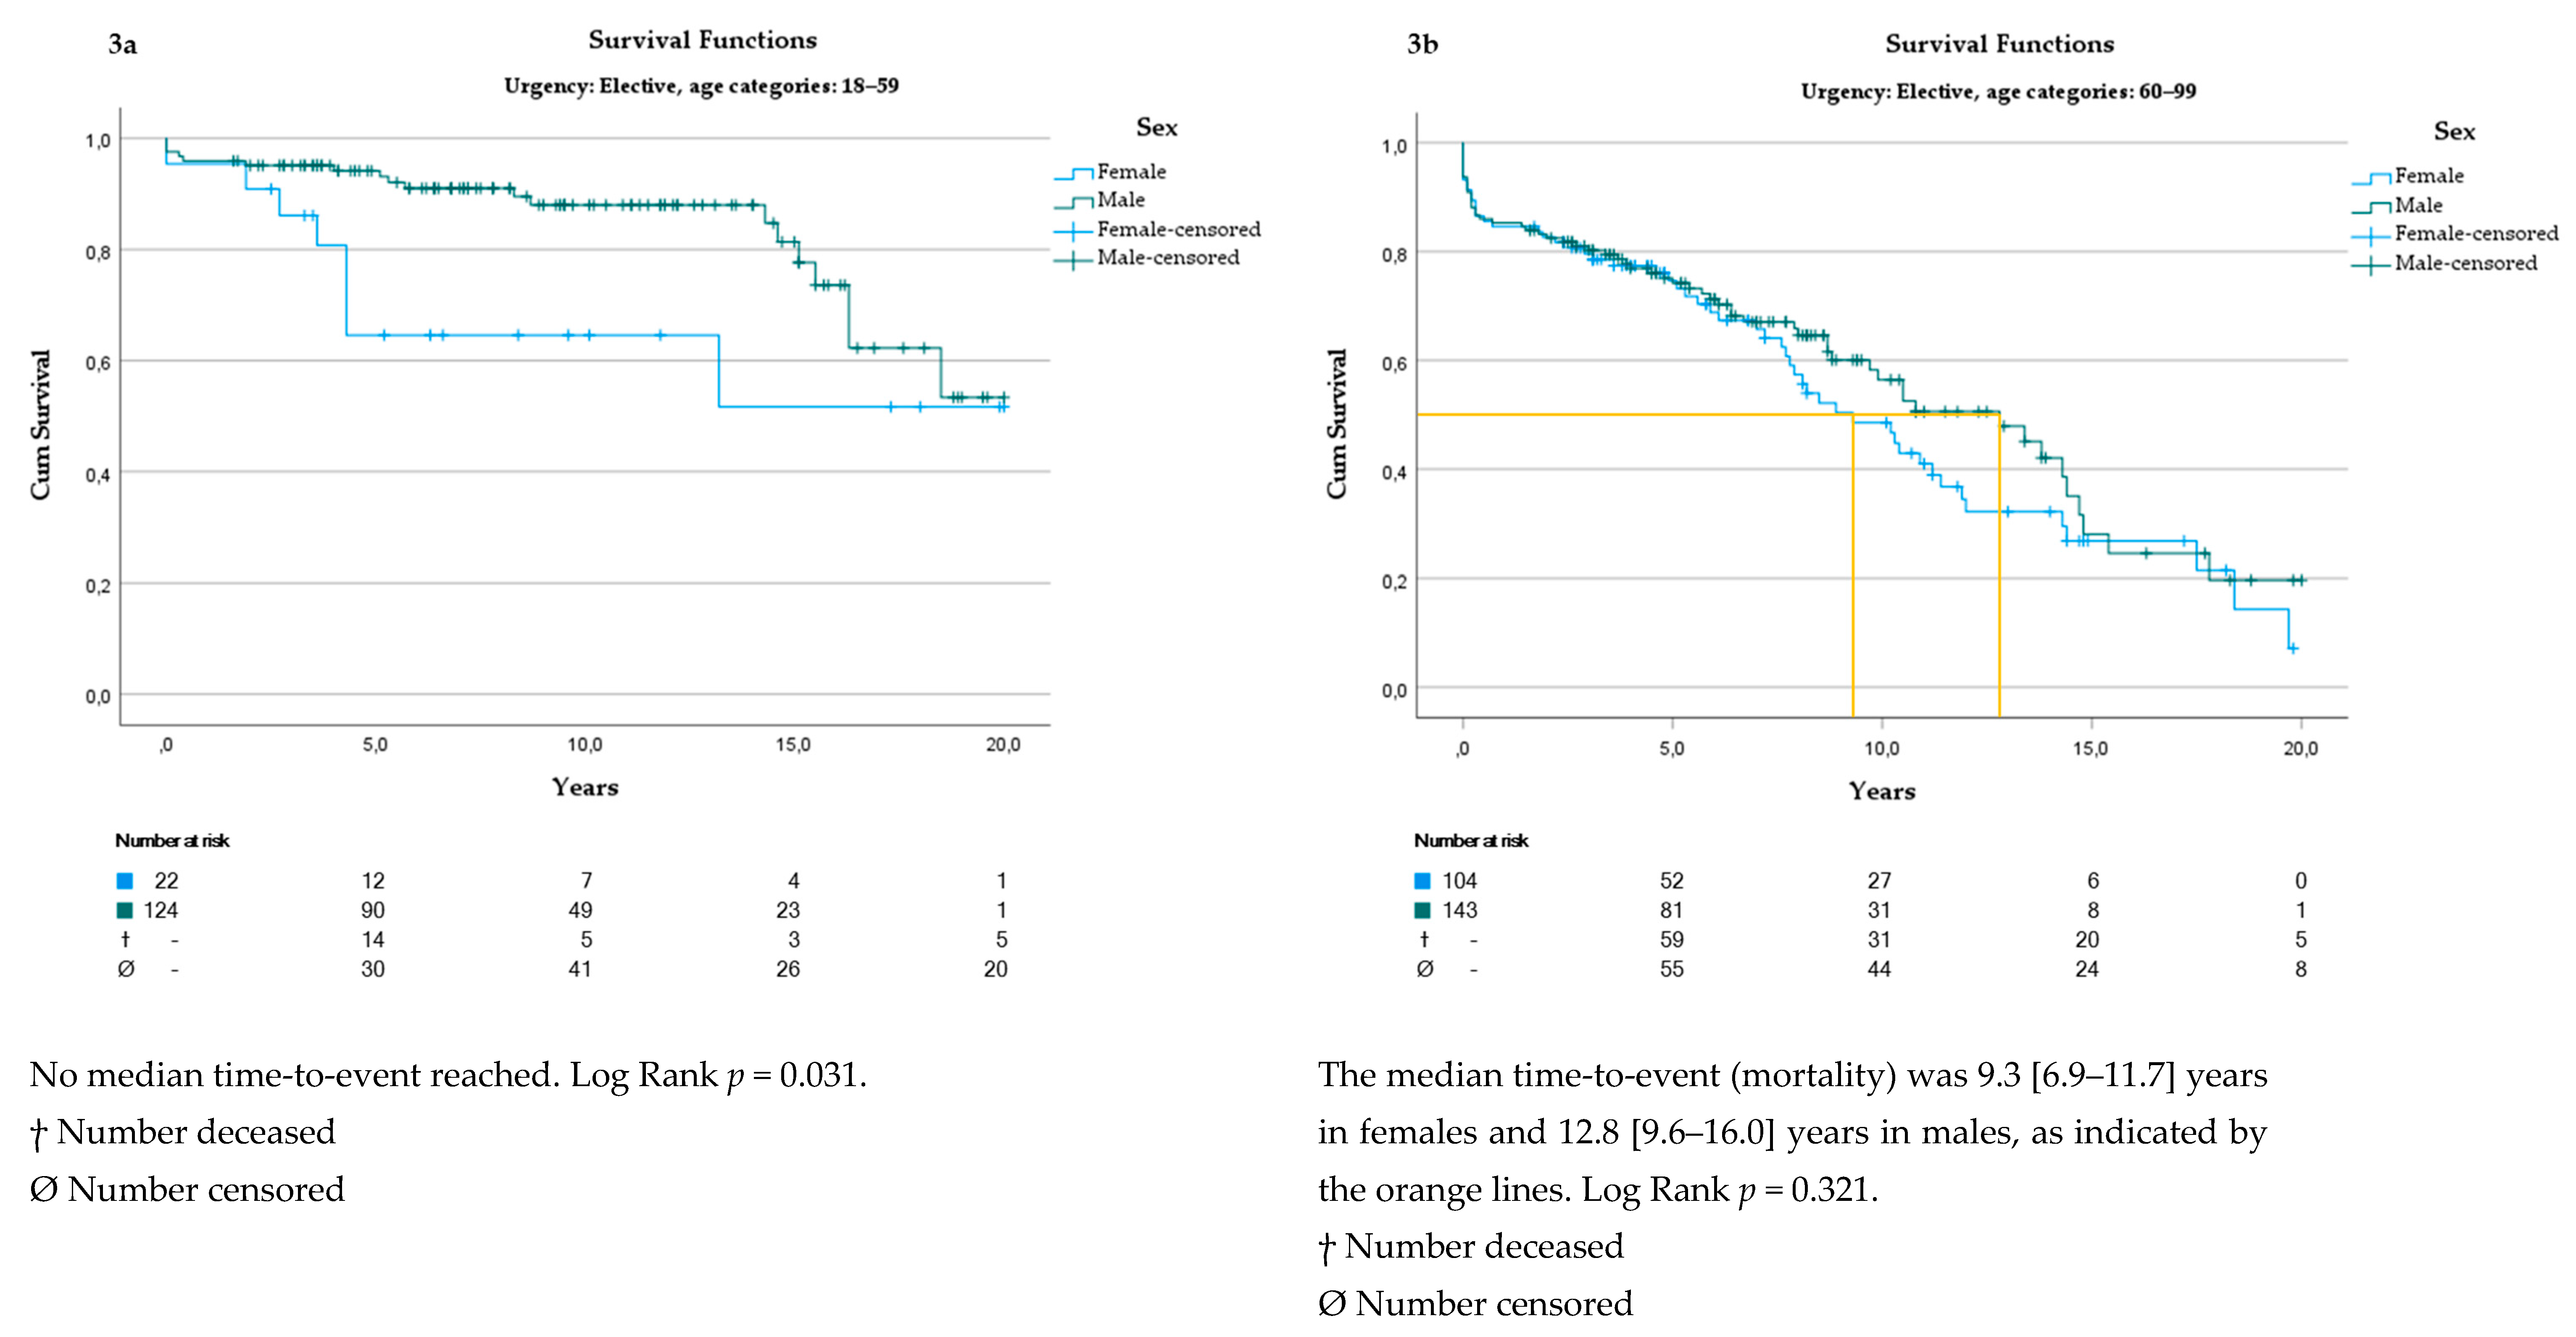Click the Ø censored symbol in 3b risk table

coord(1424,968)
